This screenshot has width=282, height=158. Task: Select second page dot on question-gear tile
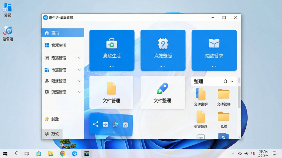point(164,66)
